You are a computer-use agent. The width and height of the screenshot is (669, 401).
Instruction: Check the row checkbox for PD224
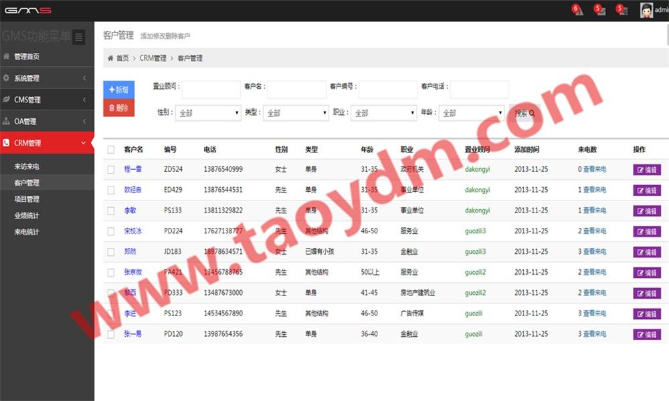coord(111,231)
